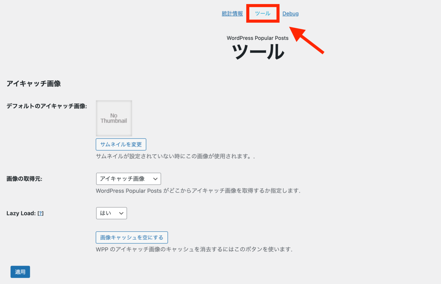Click the アイキャッチ画像 section heading
Screen dimensions: 441x284
(34, 84)
